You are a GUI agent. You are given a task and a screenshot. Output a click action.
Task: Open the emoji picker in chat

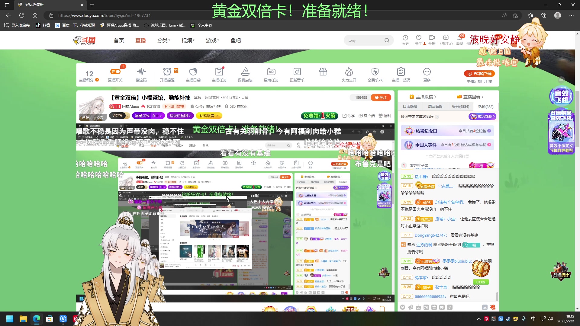tap(402, 307)
